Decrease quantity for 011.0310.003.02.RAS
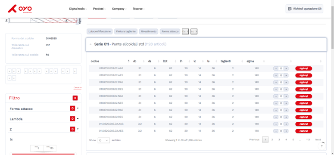The height and width of the screenshot is (155, 334). [x=276, y=110]
